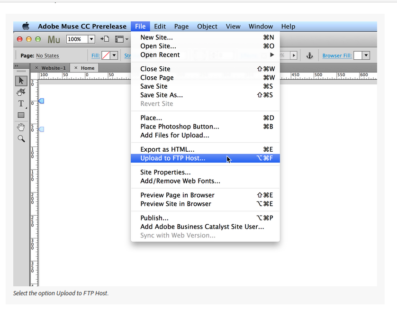Click the anchor link icon
The height and width of the screenshot is (310, 397).
click(x=310, y=55)
